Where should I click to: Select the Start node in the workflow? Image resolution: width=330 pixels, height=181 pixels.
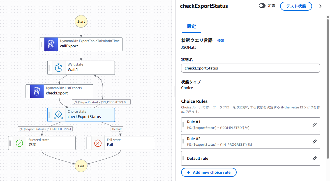point(81,21)
